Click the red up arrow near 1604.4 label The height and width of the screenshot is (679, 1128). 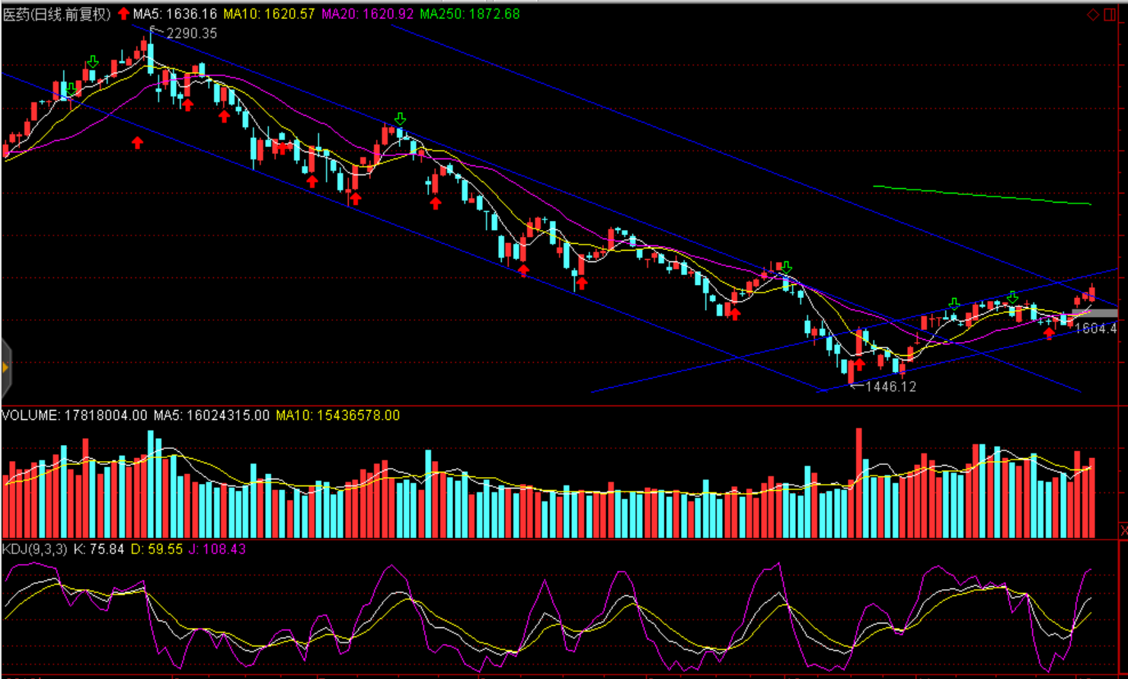[1050, 331]
